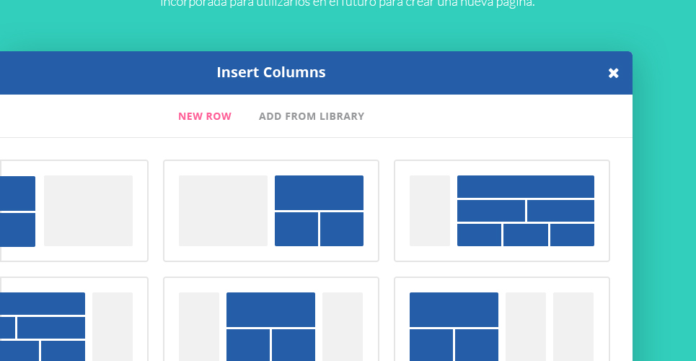The image size is (696, 361).
Task: Choose layout with narrow gray sidebar and 1-2-3 blue rows
Action: (502, 211)
